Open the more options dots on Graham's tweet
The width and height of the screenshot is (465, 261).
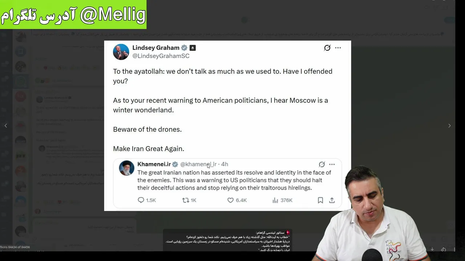click(x=338, y=48)
